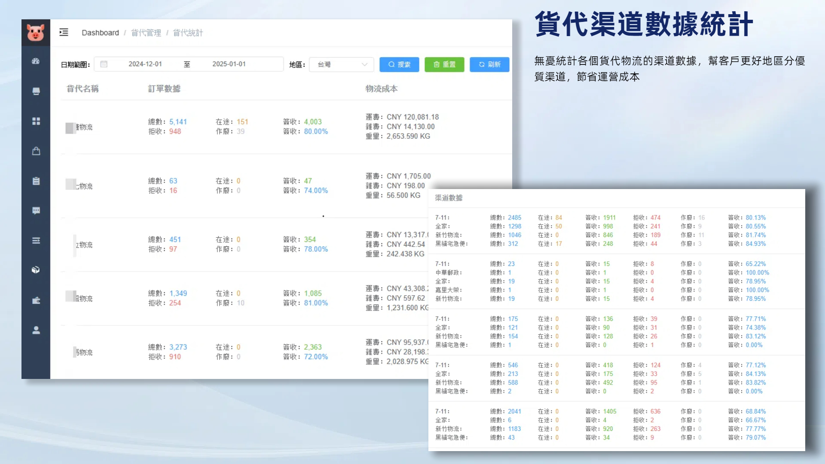
Task: Click the freight cost CNY 1,705.00
Action: (x=408, y=176)
